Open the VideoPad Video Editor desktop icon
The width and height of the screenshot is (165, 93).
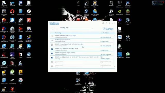(95, 4)
